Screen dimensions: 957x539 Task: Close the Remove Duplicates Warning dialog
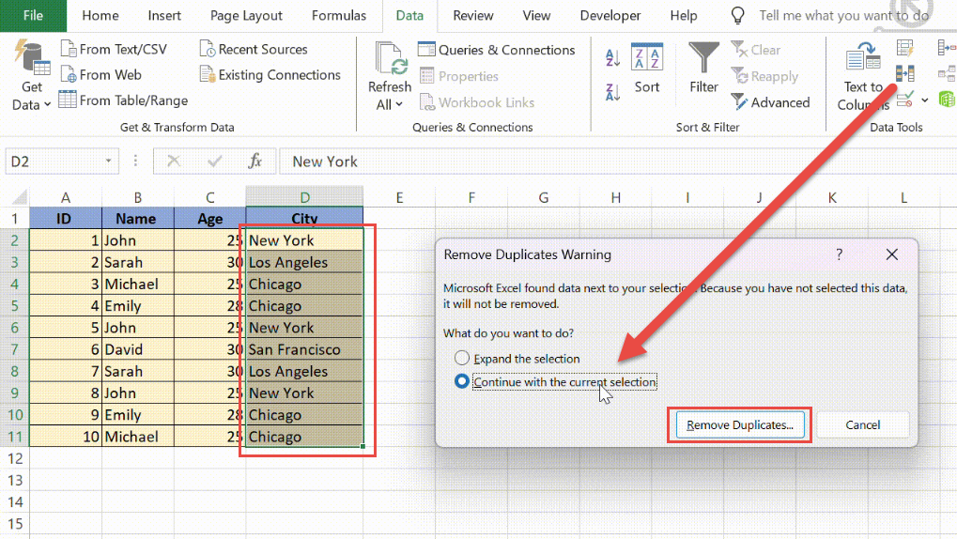coord(891,254)
